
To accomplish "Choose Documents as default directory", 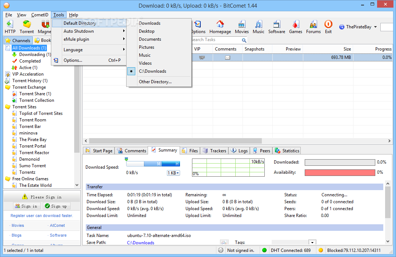I will [159, 39].
